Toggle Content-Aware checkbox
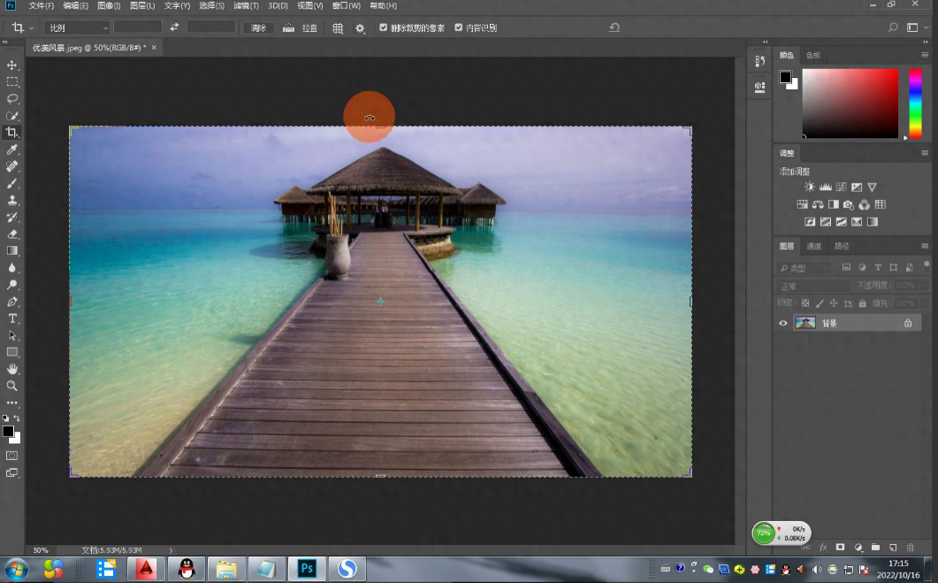The height and width of the screenshot is (583, 938). (x=458, y=27)
